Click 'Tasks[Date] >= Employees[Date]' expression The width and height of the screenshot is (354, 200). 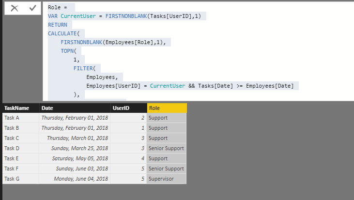pos(246,86)
